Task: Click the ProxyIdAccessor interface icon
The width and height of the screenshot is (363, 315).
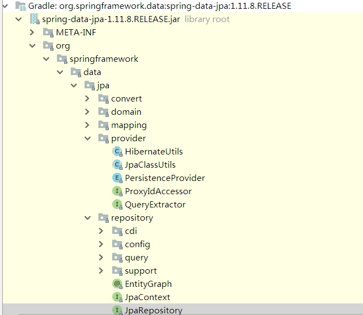Action: coord(117,191)
